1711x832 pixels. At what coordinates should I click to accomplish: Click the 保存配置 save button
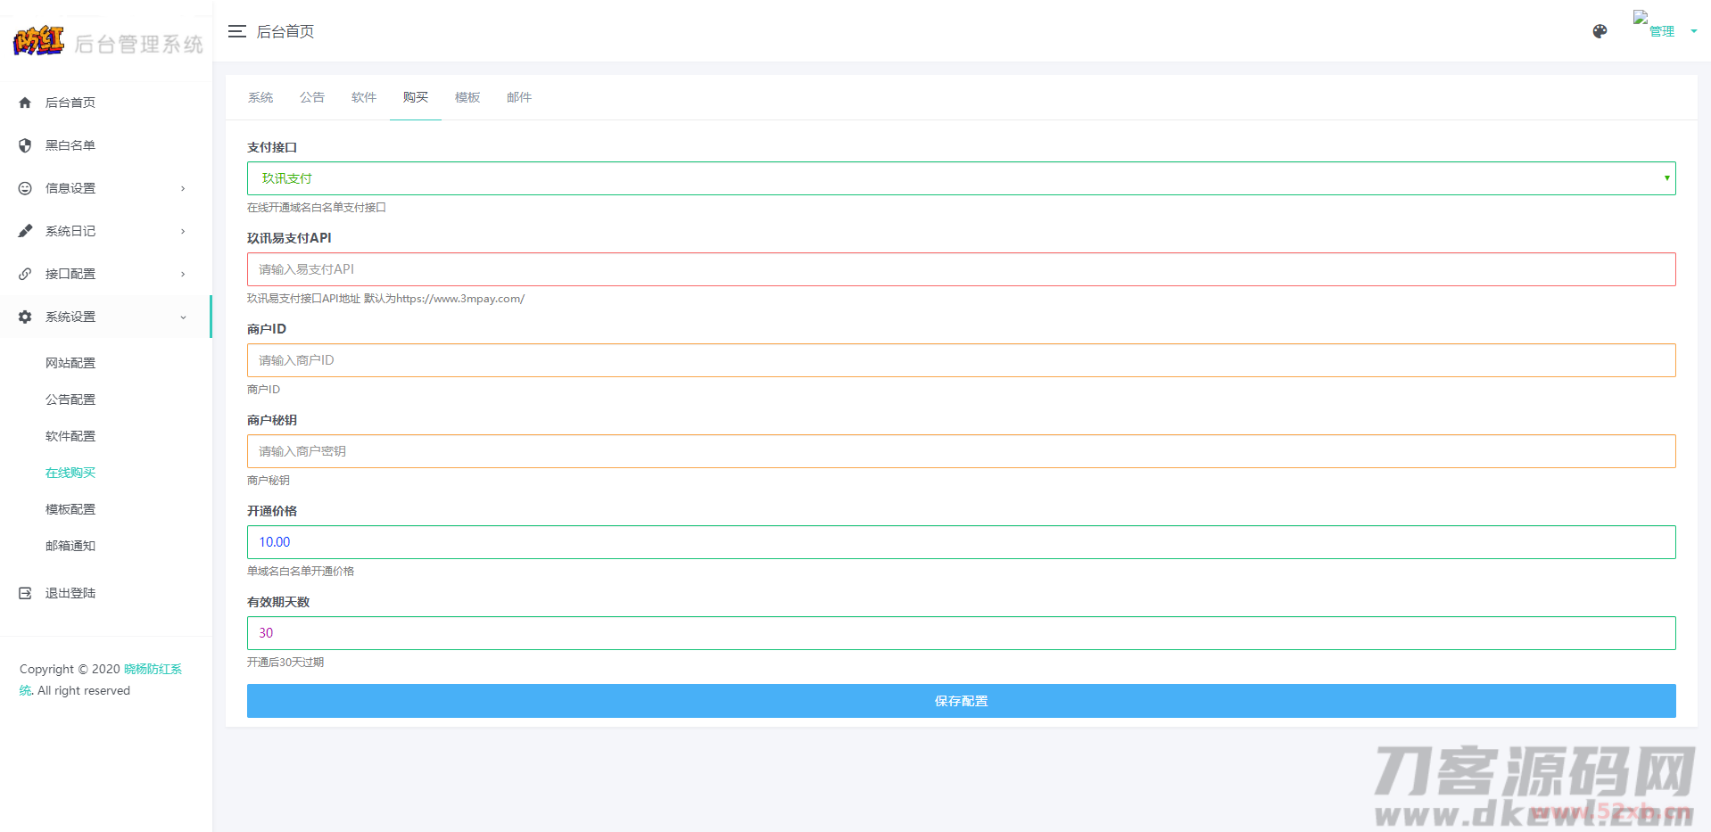point(961,701)
